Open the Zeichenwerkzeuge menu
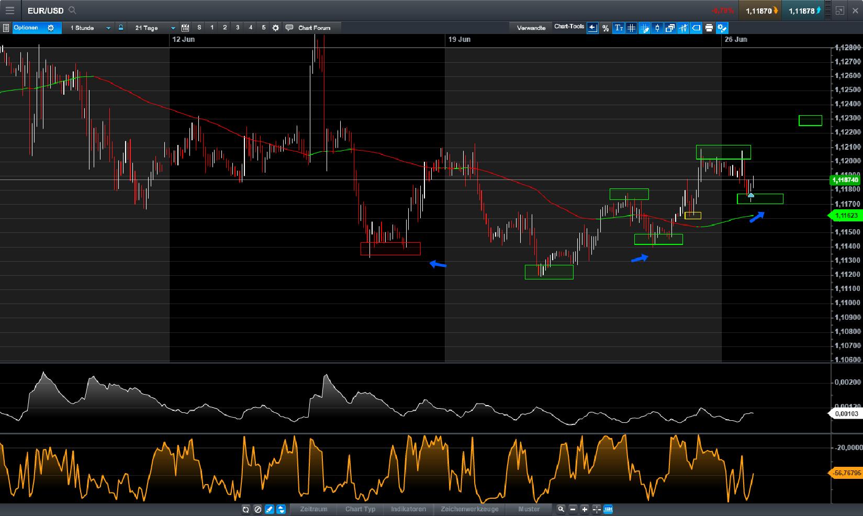Viewport: 863px width, 516px height. (x=470, y=509)
